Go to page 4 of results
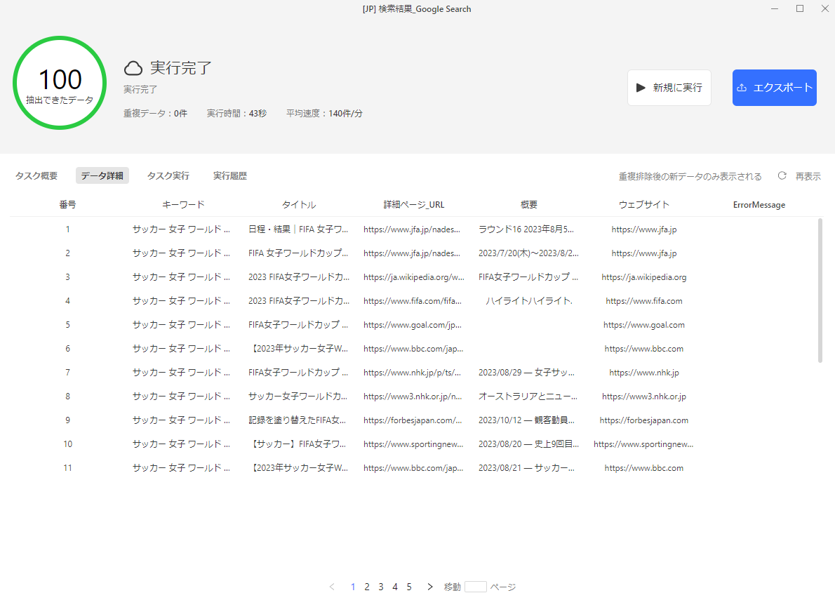This screenshot has width=835, height=593. [395, 587]
